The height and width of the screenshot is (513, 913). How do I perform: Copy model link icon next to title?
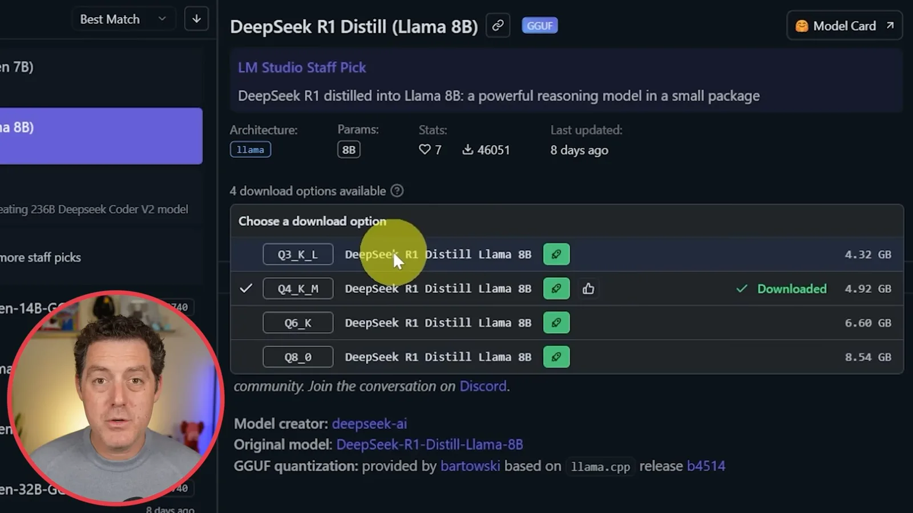(498, 26)
